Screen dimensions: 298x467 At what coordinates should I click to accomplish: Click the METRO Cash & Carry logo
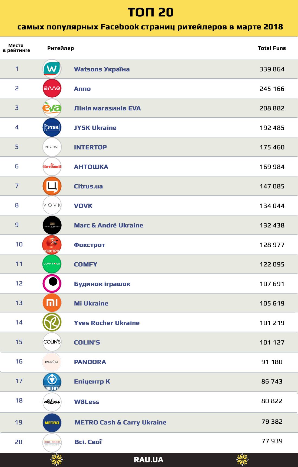[x=52, y=423]
